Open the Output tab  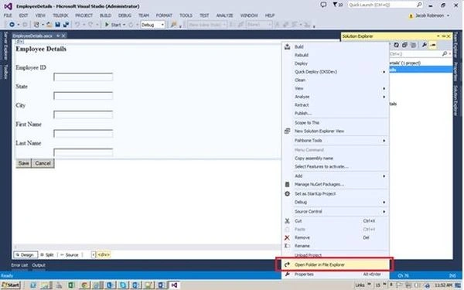coord(39,265)
